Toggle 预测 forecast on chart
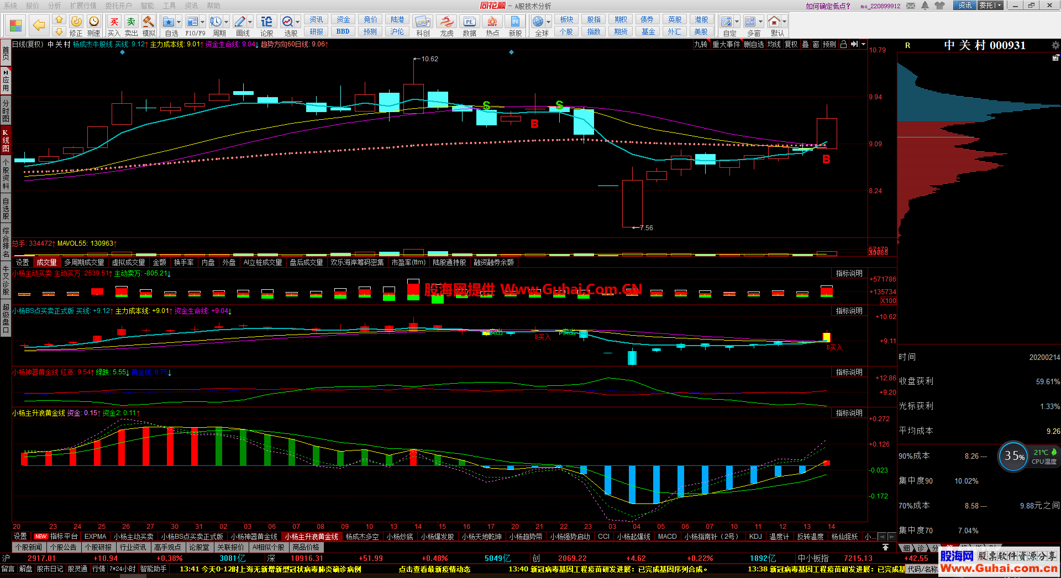The image size is (1061, 578). click(829, 44)
